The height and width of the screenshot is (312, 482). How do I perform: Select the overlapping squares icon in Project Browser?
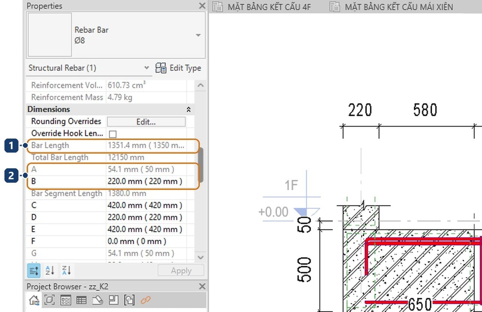coord(113,300)
